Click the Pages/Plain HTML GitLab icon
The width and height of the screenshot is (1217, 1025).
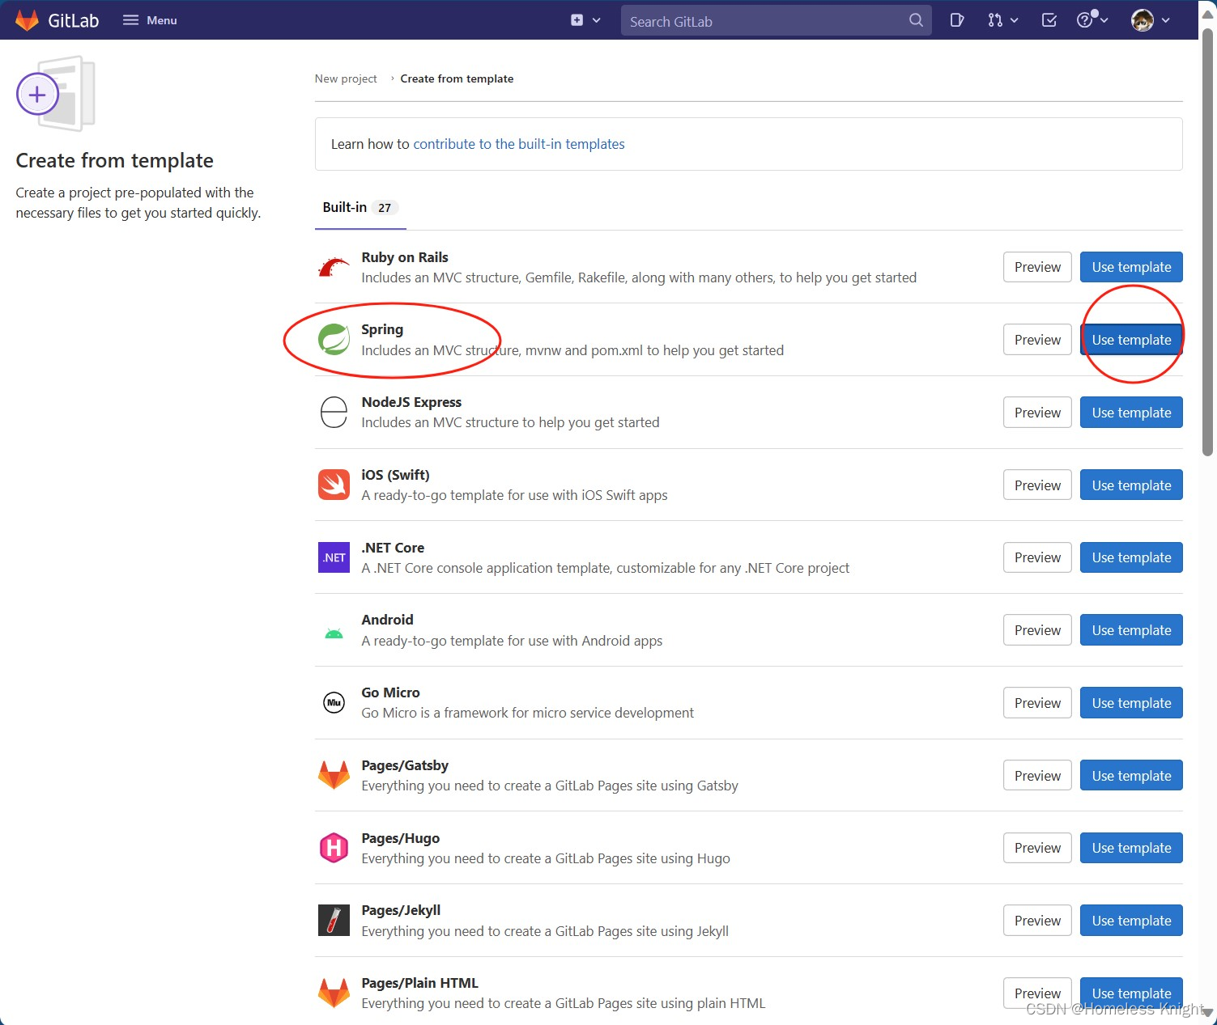coord(334,993)
